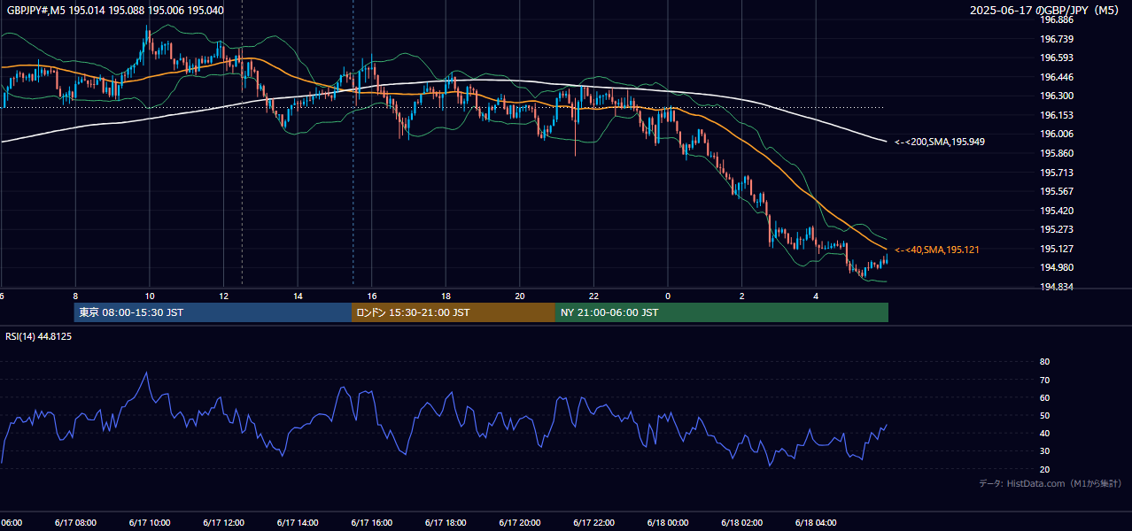Click the RSI axis value 80

pos(1044,362)
